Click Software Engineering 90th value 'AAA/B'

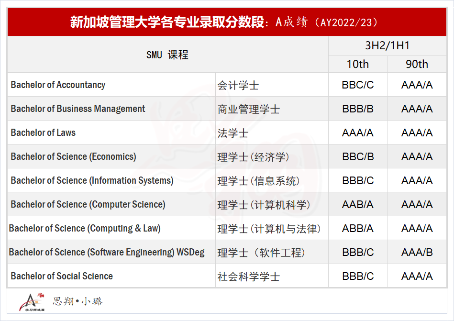point(417,253)
